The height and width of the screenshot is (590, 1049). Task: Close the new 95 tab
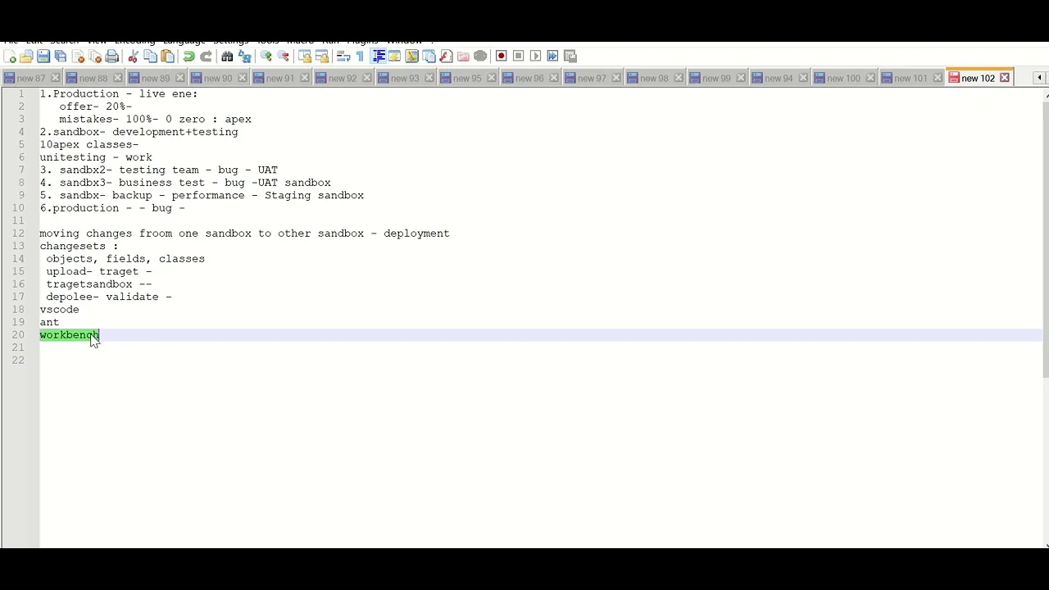coord(491,78)
